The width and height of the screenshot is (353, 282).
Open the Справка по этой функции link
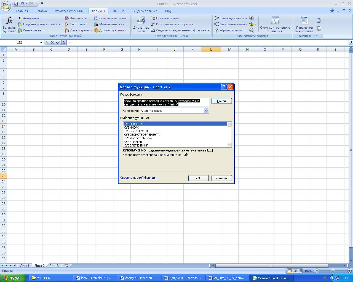tap(138, 178)
